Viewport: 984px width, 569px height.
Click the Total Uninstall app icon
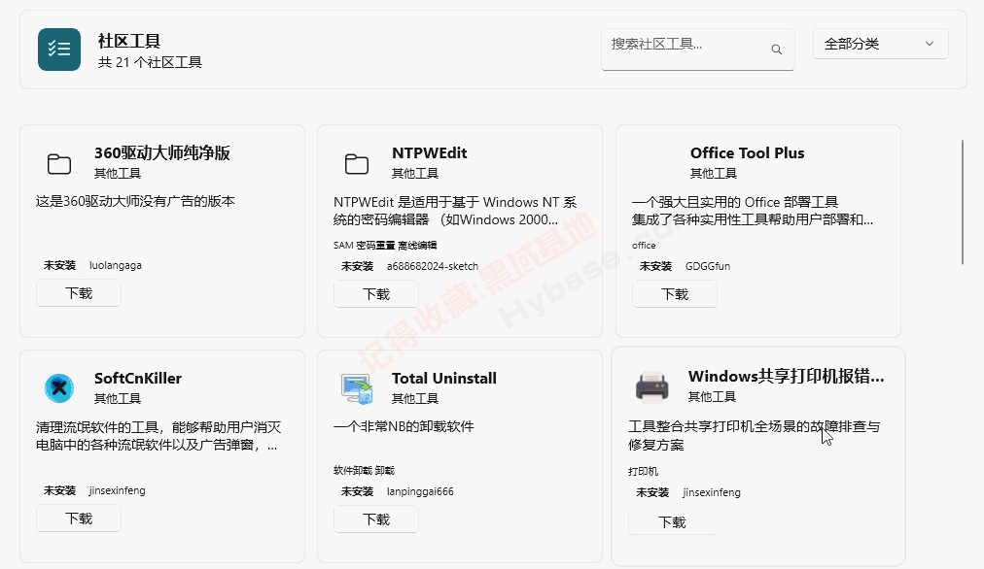[x=357, y=388]
